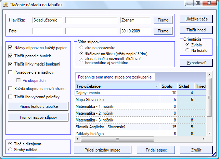Click the first empty Päta field

click(47, 31)
